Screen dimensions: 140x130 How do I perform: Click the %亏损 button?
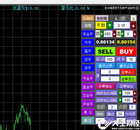point(131,114)
